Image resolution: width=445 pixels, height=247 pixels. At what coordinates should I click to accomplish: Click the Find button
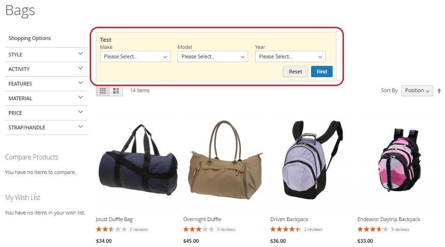(x=321, y=72)
